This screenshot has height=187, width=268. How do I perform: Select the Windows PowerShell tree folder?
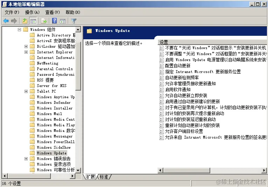tap(56, 142)
